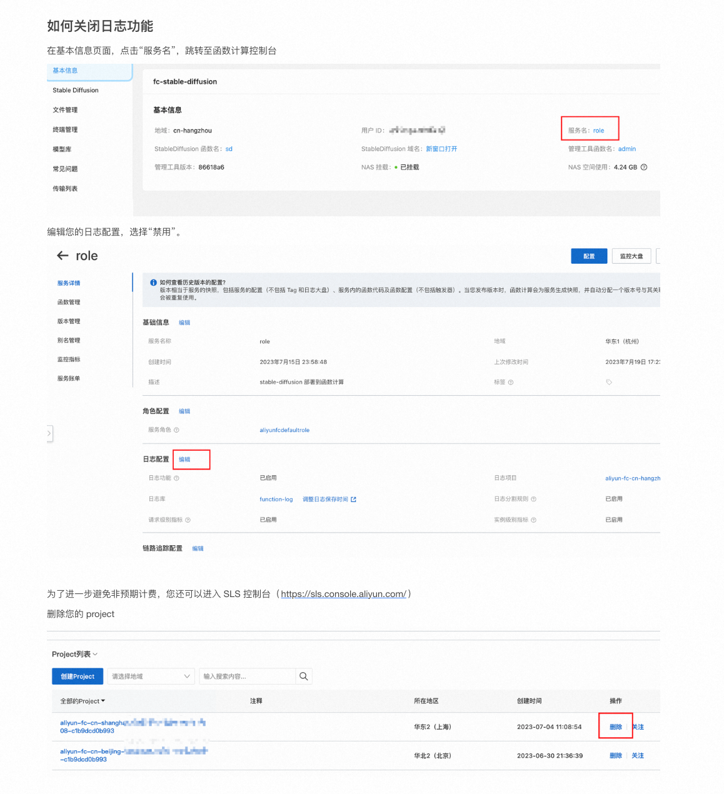Open 模型库 in the sidebar

[x=62, y=149]
